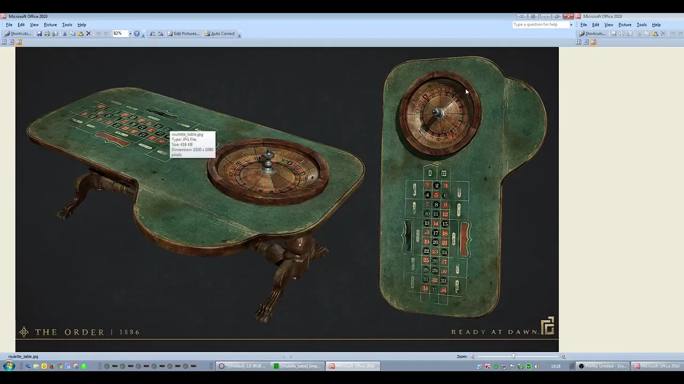This screenshot has width=684, height=384.
Task: Click the Copy icon in the main window toolbar
Action: [x=73, y=34]
